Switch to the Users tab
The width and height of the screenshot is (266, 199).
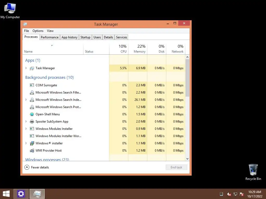click(97, 37)
